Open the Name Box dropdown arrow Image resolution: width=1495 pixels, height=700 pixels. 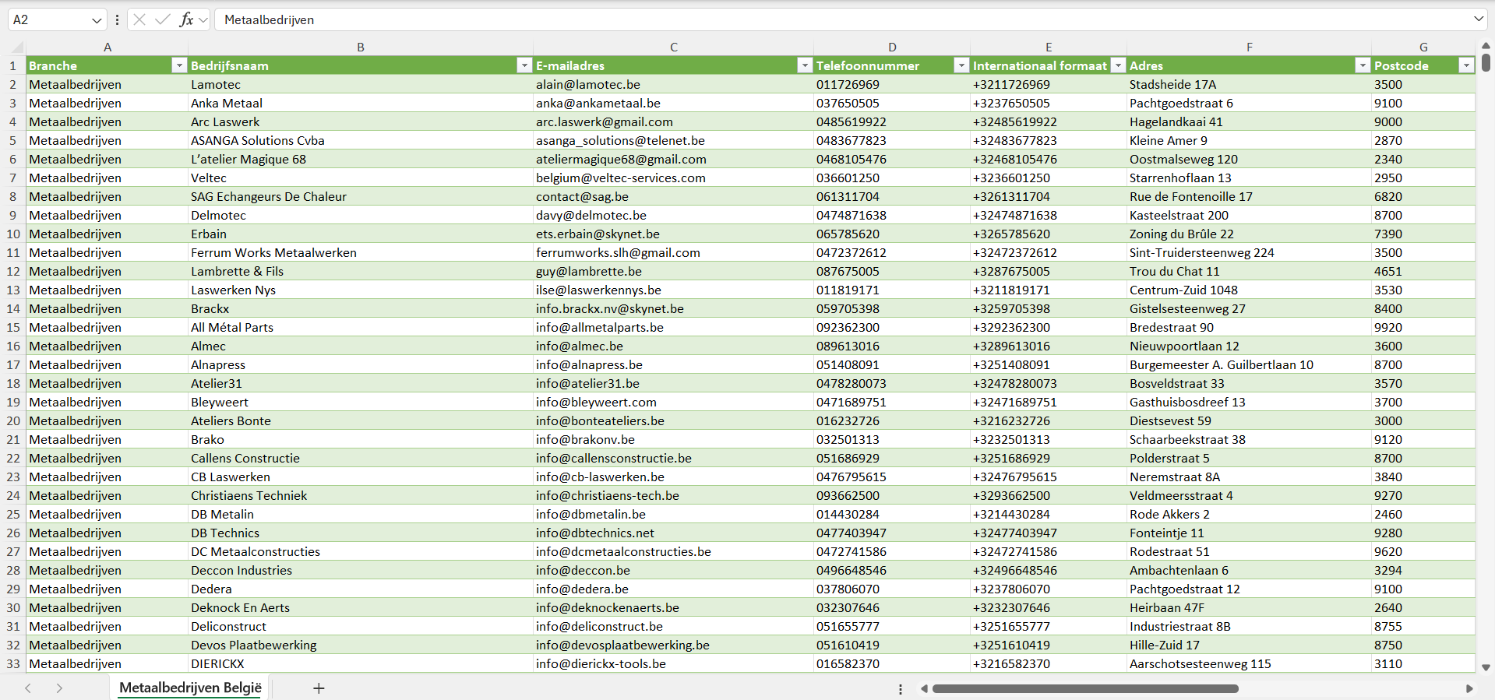point(97,20)
